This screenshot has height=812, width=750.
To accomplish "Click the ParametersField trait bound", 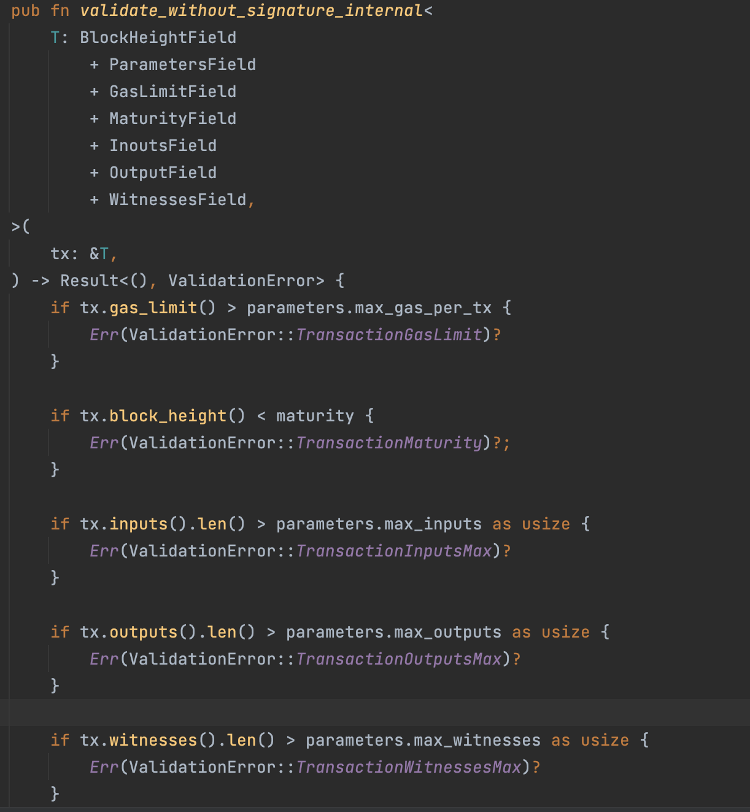I will click(x=182, y=64).
